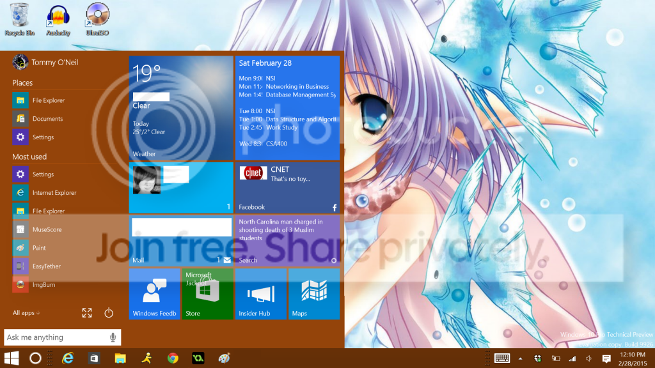Toggle full-screen Start with expand icon
Viewport: 655px width, 368px height.
click(x=87, y=313)
